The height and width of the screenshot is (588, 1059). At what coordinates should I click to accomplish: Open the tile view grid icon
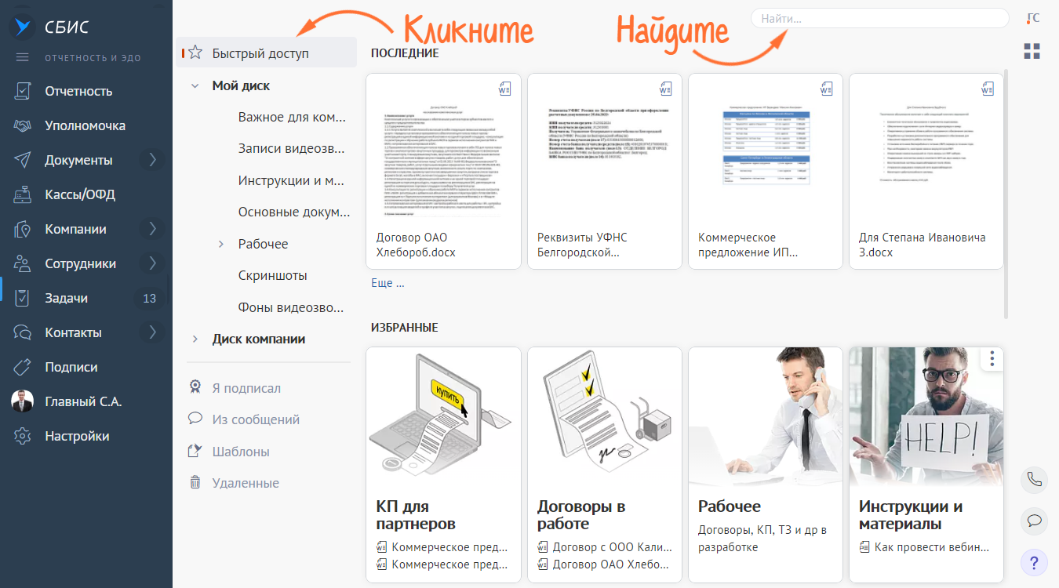[x=1032, y=52]
